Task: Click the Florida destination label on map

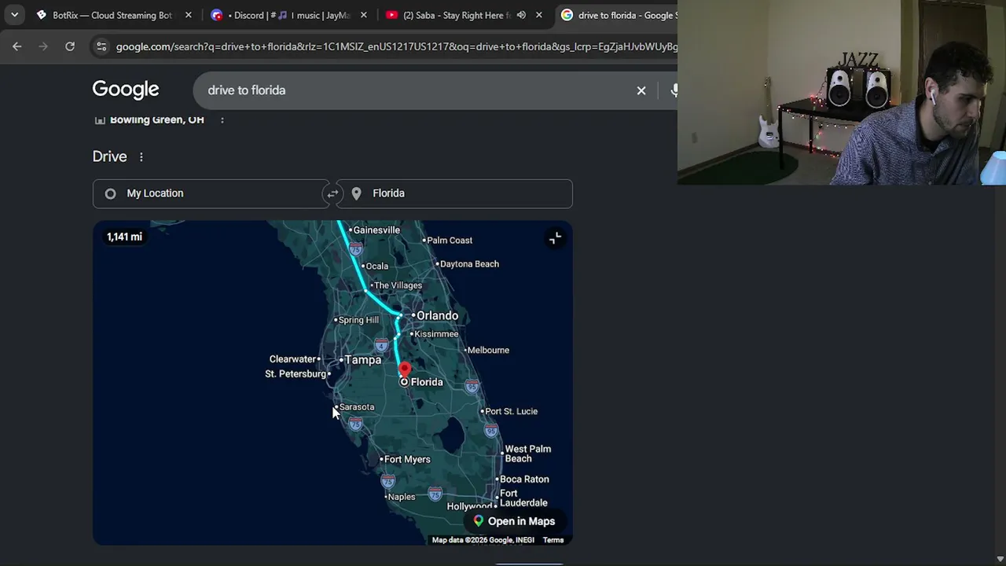Action: [x=427, y=382]
